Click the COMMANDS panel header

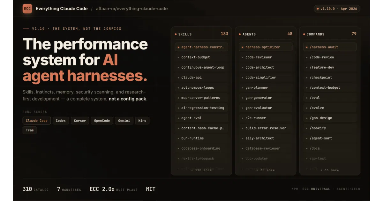point(330,34)
